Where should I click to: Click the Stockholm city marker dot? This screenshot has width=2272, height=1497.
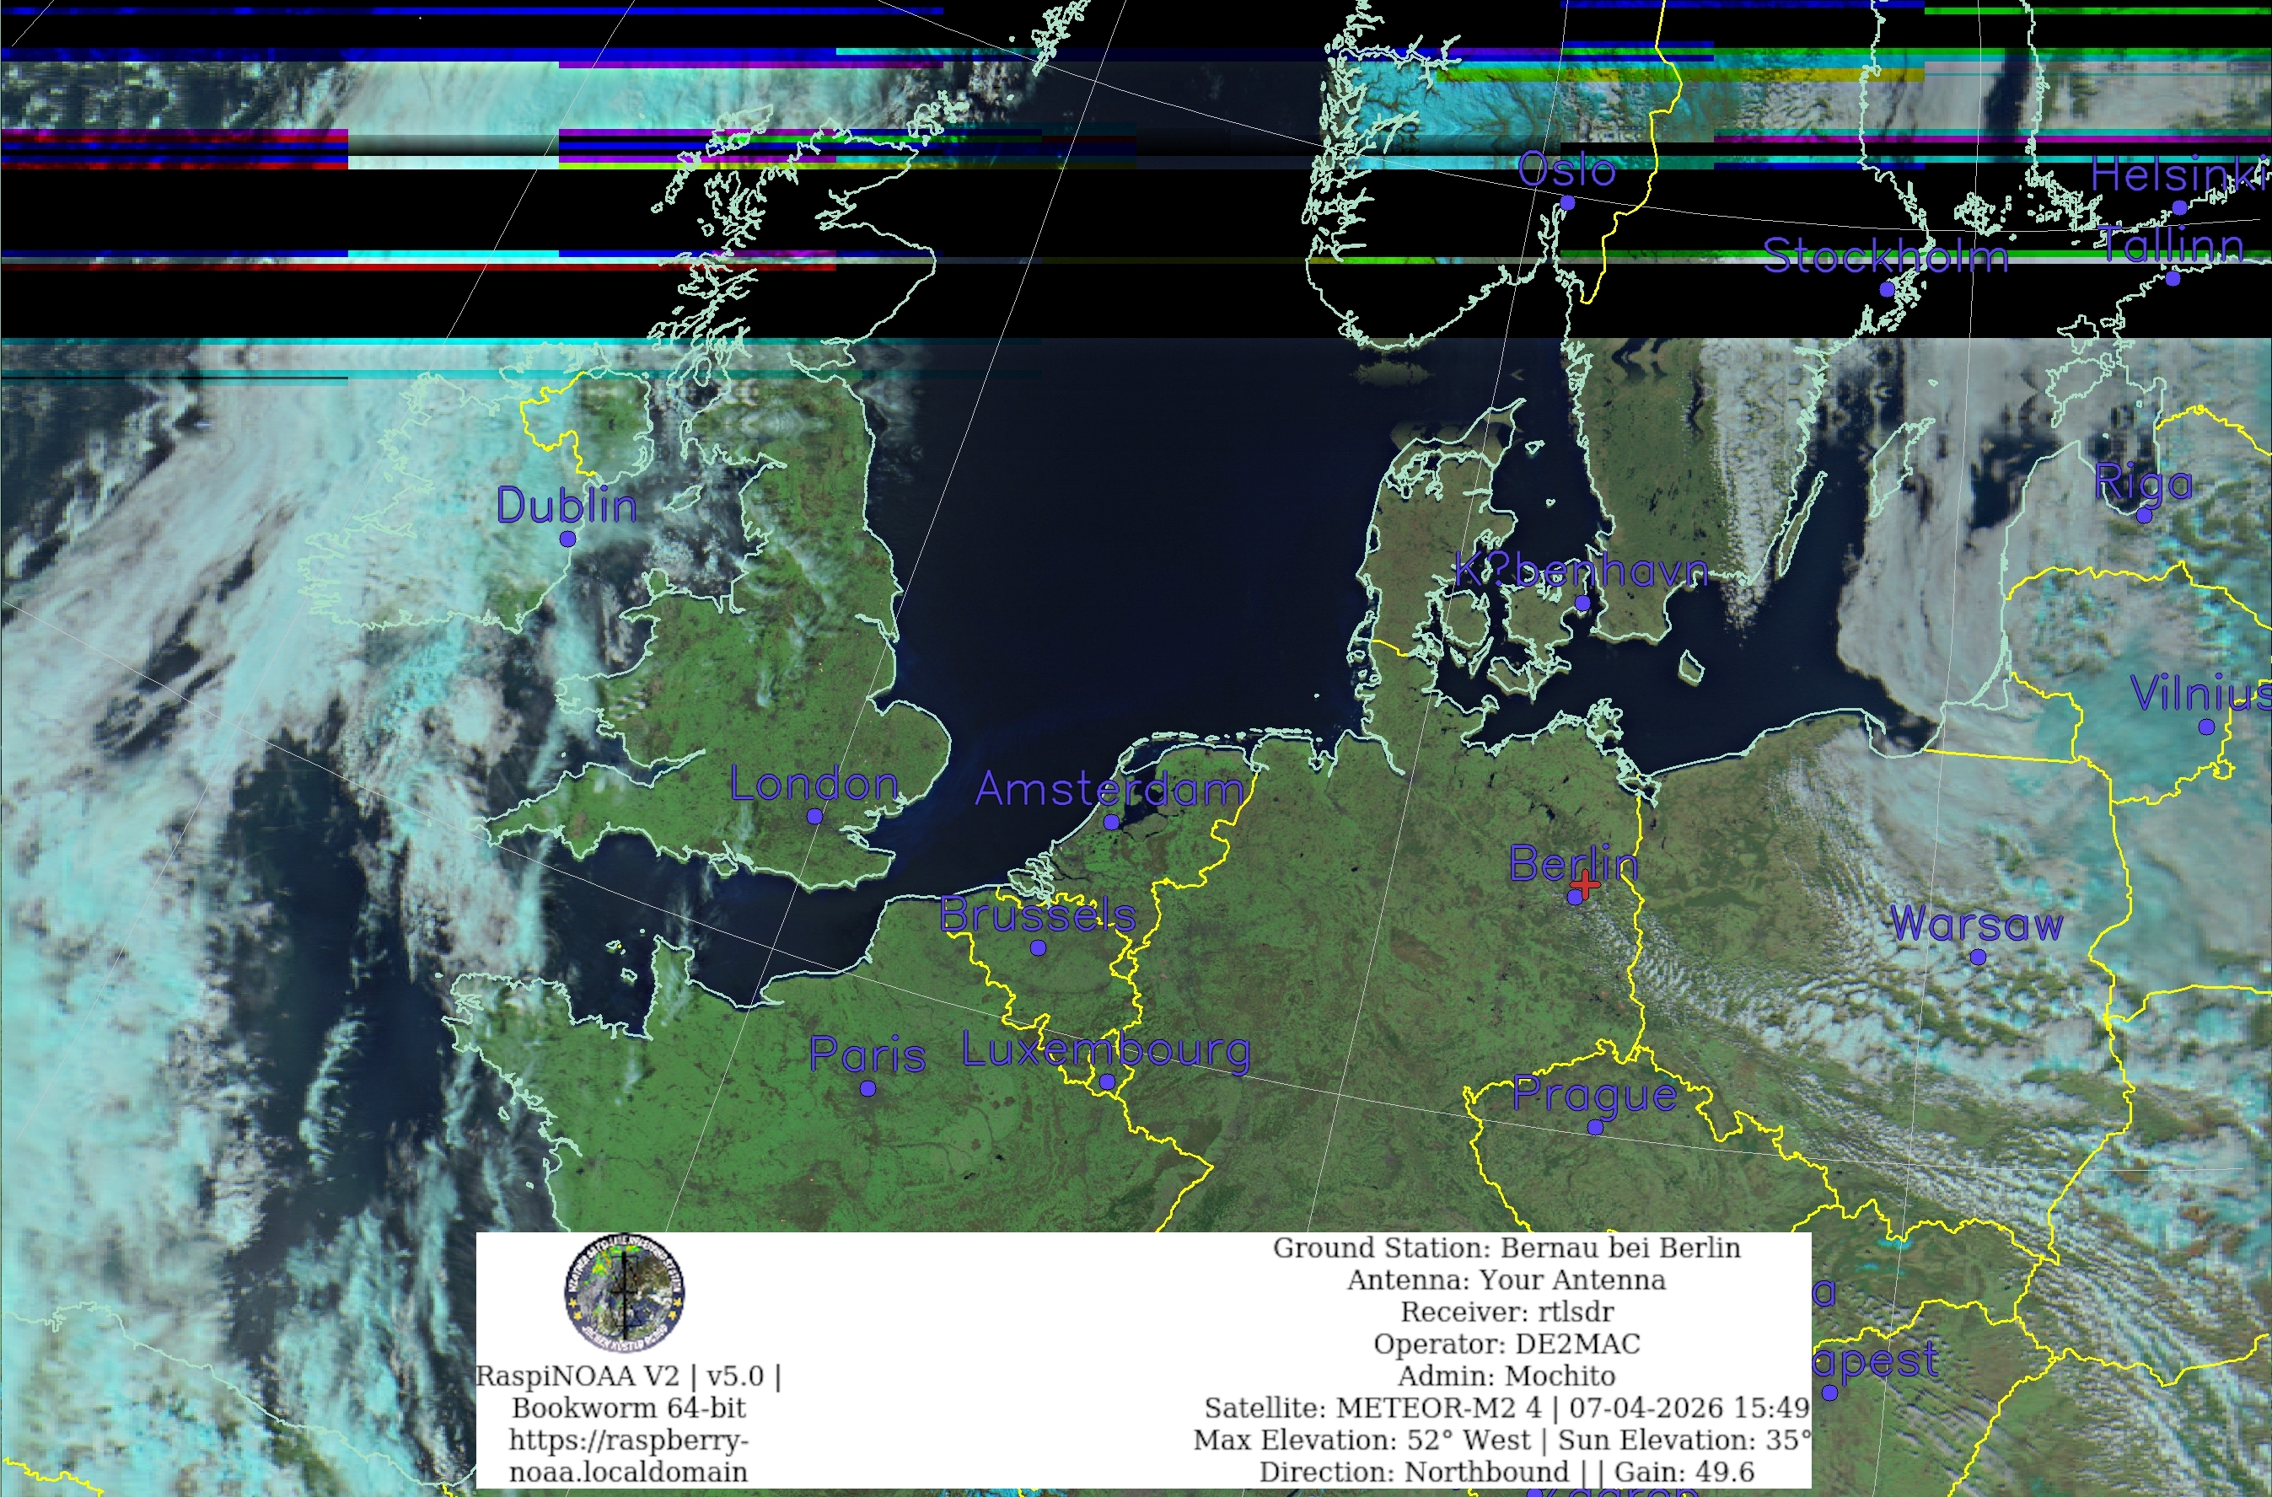[x=1888, y=289]
